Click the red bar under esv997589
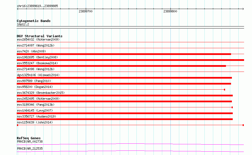This screenshot has height=155, width=252. click(124, 84)
